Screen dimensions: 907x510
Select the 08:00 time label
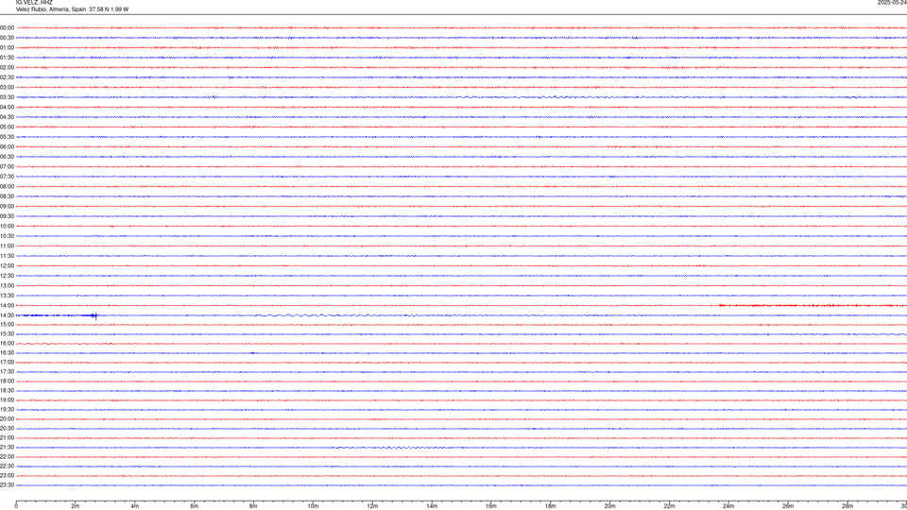point(7,187)
